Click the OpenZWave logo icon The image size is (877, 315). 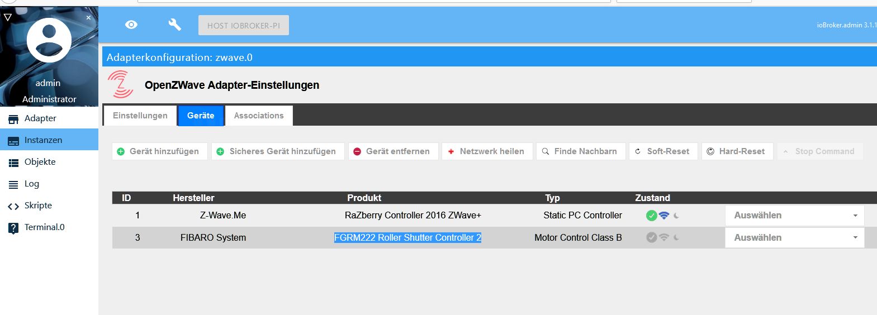120,84
